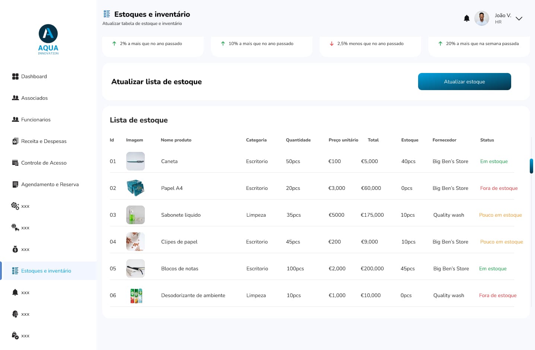Screen dimensions: 535x350
Task: Click the Desodorizante de ambiente thumbnail
Action: pyautogui.click(x=136, y=295)
